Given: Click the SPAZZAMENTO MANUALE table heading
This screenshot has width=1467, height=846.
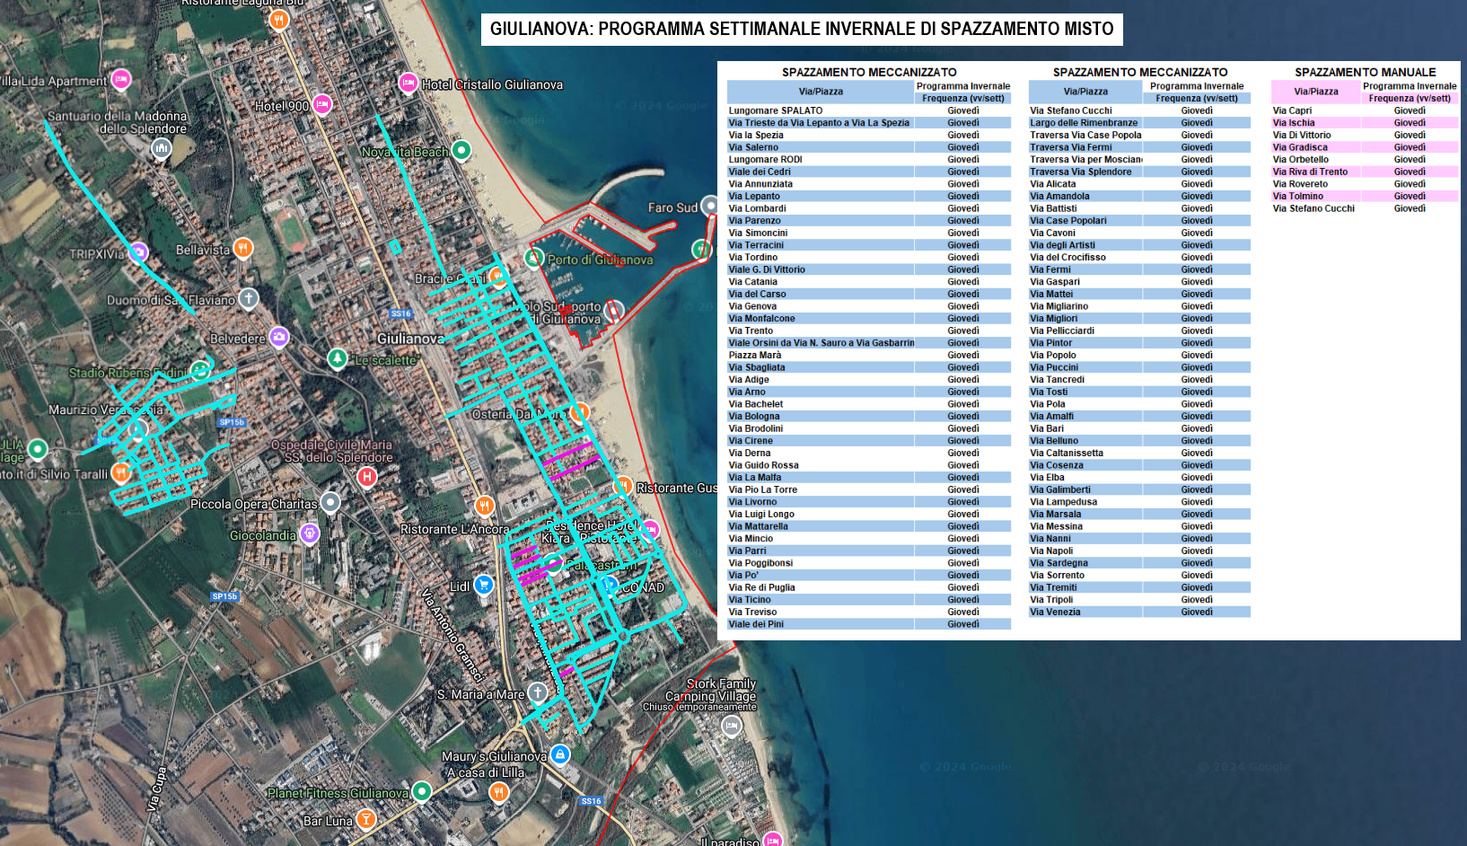Looking at the screenshot, I should click(1365, 72).
